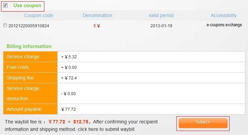Click the 5 ¥ denomination value
248x135 pixels.
(97, 26)
